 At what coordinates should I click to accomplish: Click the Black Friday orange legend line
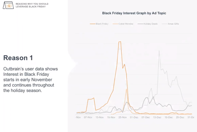pyautogui.click(x=92, y=24)
